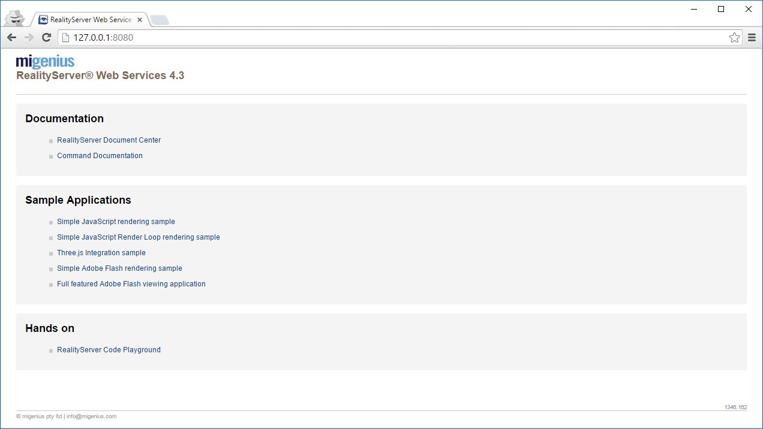
Task: Click the 'Documentation' section heading
Action: pos(64,119)
